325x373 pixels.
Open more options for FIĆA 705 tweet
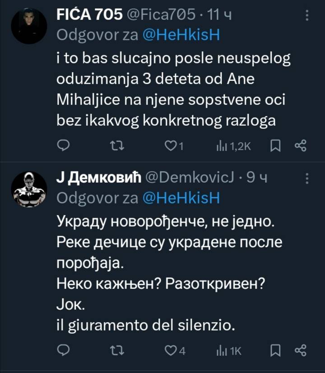[x=307, y=16]
